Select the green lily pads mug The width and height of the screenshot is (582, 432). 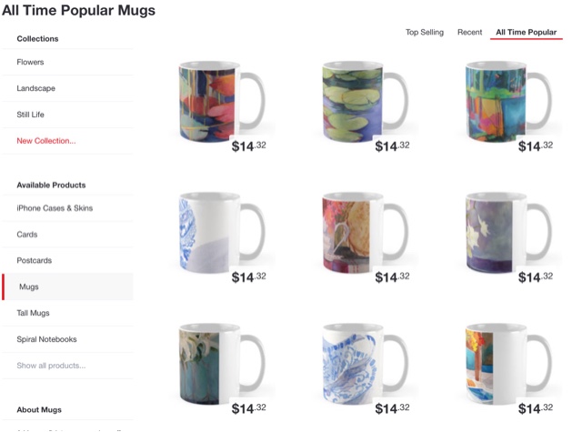coord(366,102)
